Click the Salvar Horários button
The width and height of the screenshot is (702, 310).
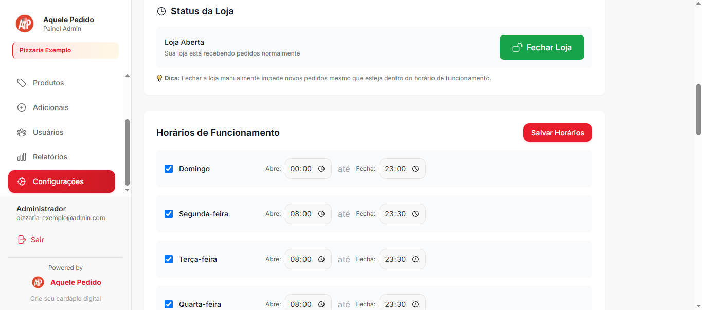click(557, 133)
